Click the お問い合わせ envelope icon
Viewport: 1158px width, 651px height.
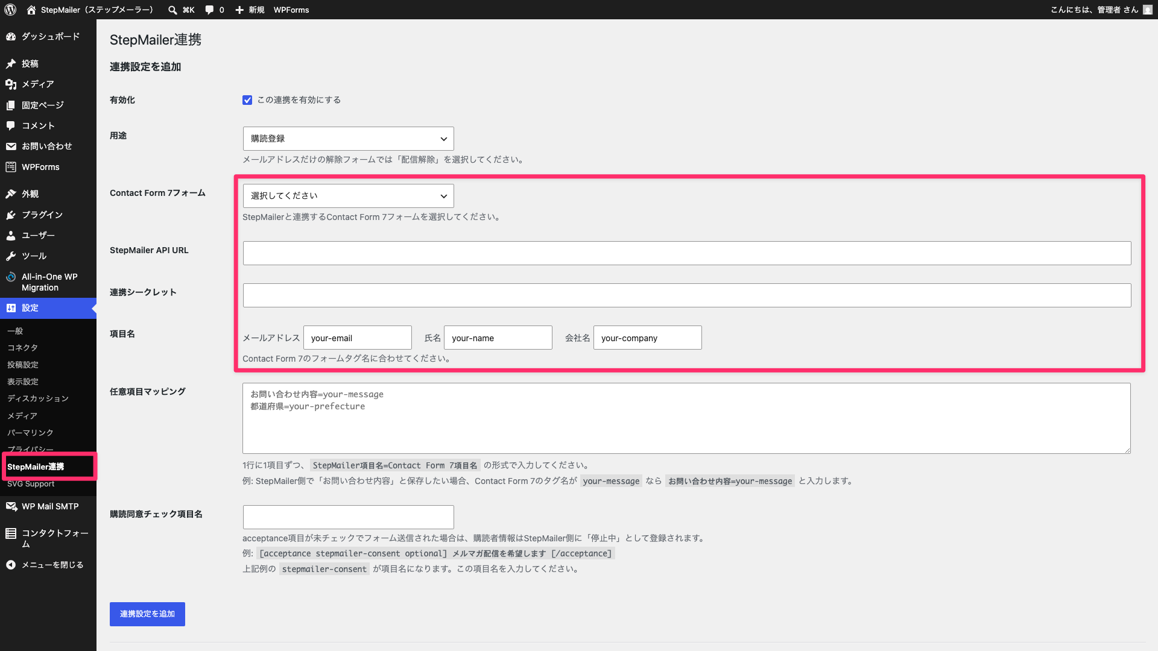(11, 146)
